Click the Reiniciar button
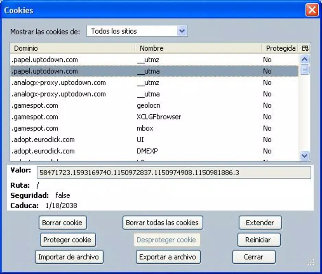The height and width of the screenshot is (274, 322). click(259, 240)
